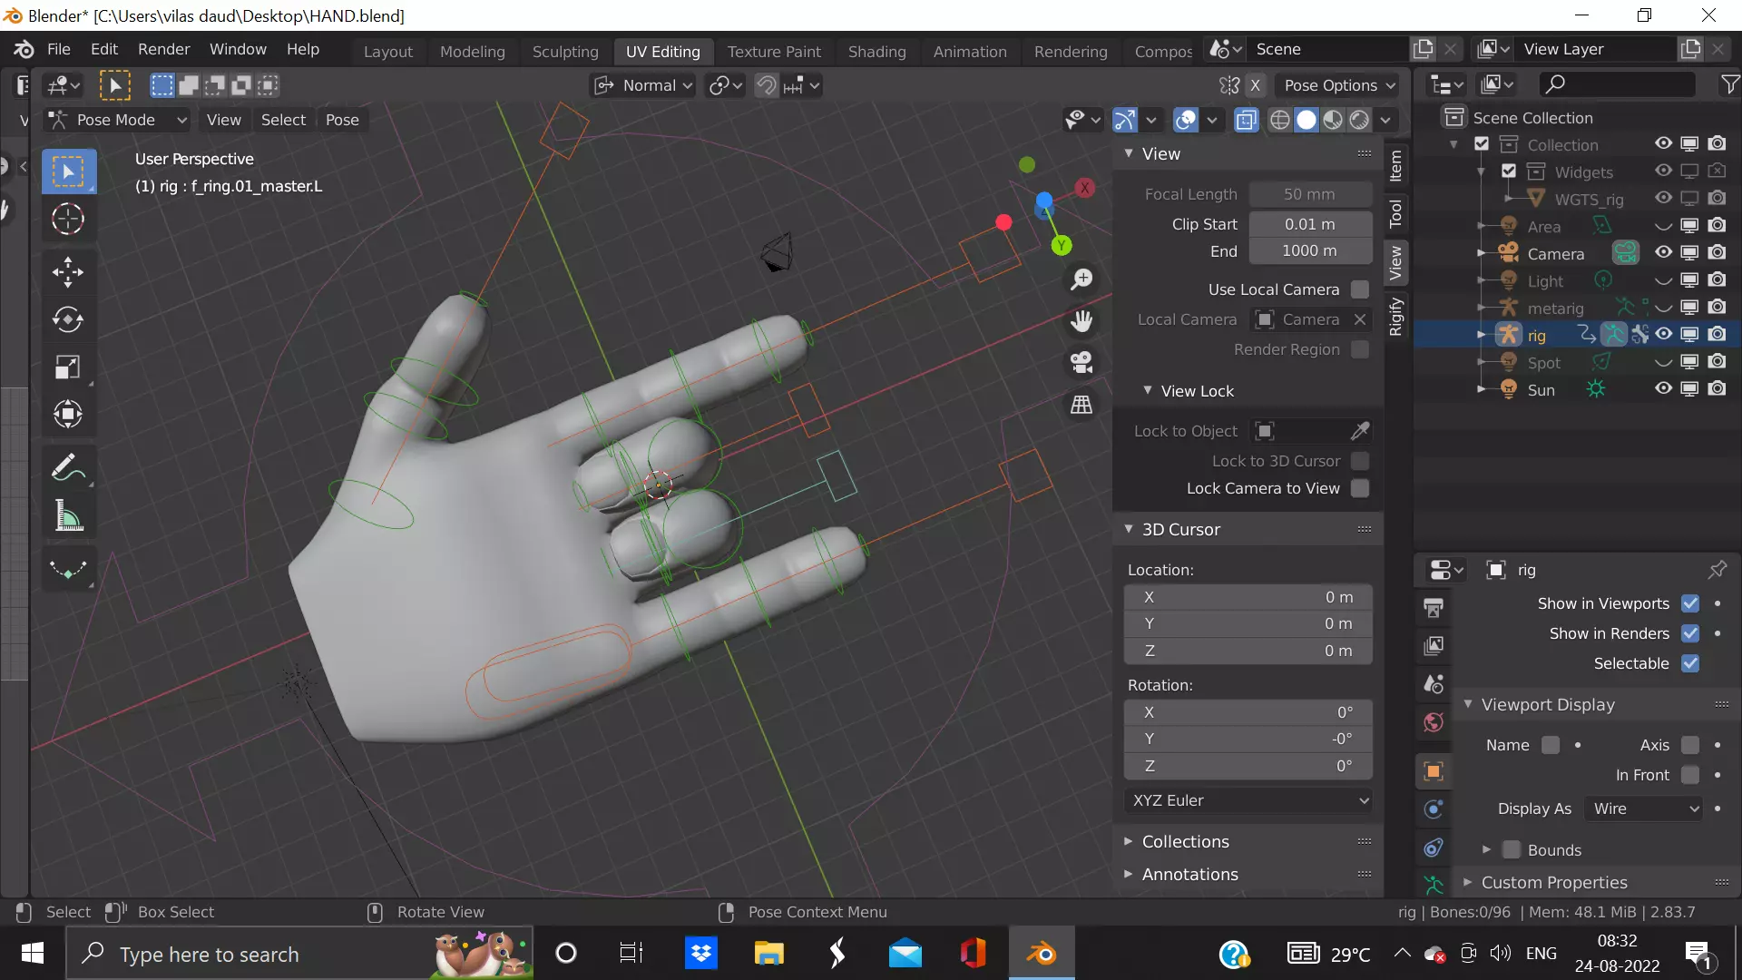Viewport: 1742px width, 980px height.
Task: Open World properties tab icon
Action: point(1434,722)
